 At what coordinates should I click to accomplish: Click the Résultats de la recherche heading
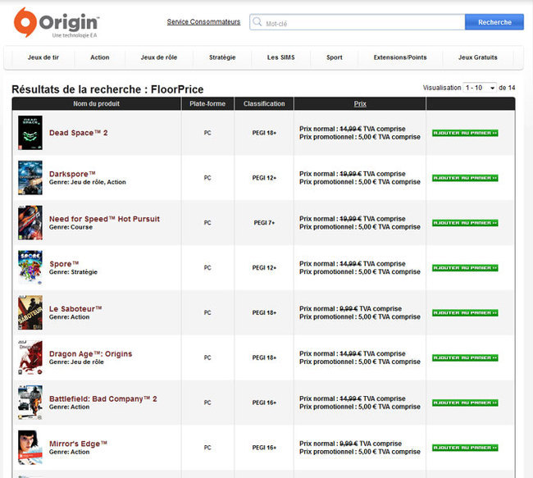[107, 89]
